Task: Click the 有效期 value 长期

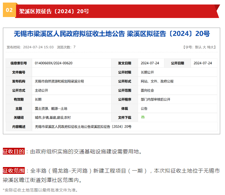Action: click(x=38, y=99)
